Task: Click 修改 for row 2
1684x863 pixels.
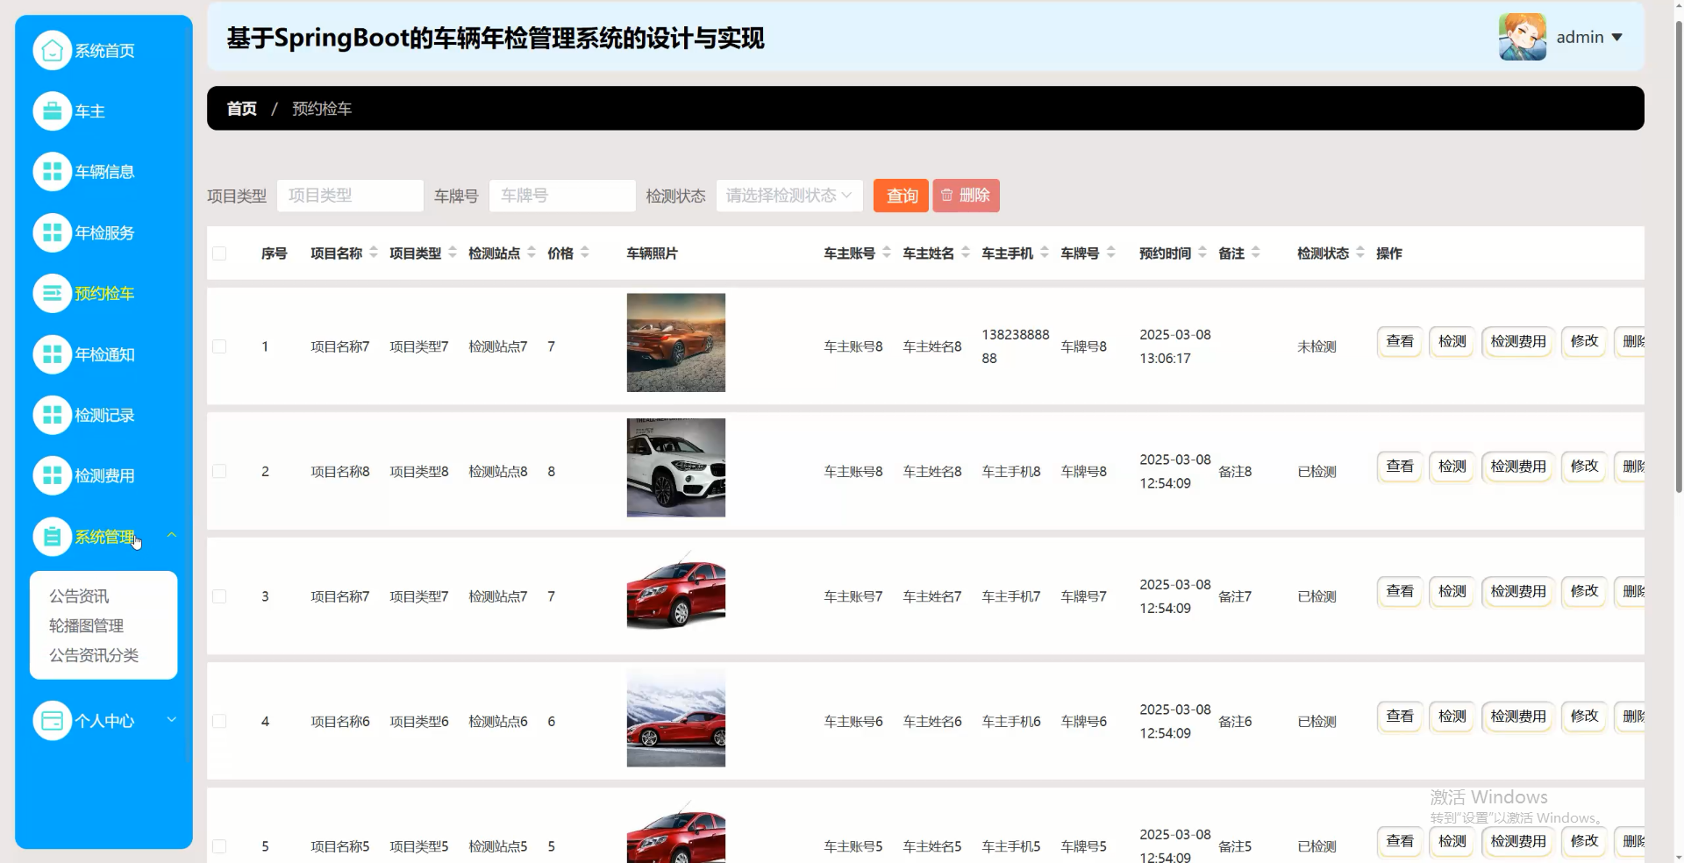Action: click(1584, 467)
